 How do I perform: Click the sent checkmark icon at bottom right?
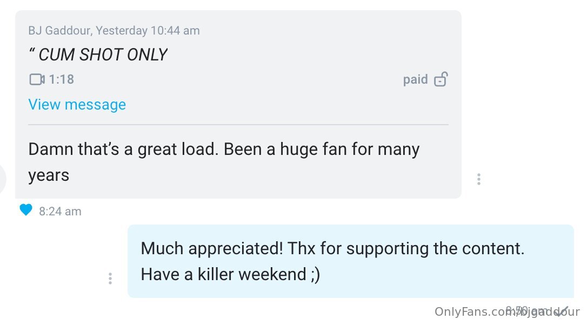(x=562, y=312)
